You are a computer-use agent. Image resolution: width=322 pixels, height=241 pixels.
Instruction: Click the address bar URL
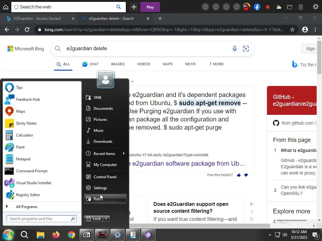[x=164, y=29]
